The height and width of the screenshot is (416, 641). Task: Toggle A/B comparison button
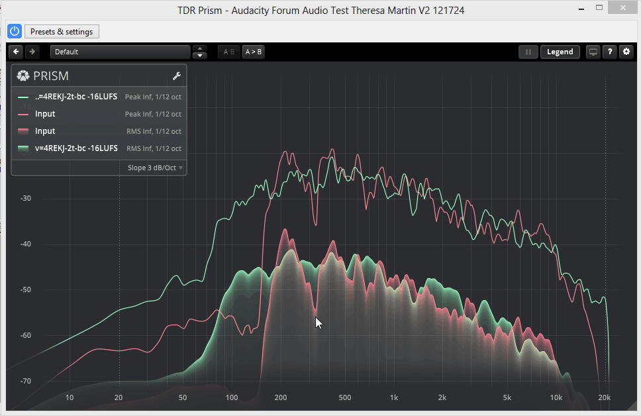(x=228, y=52)
